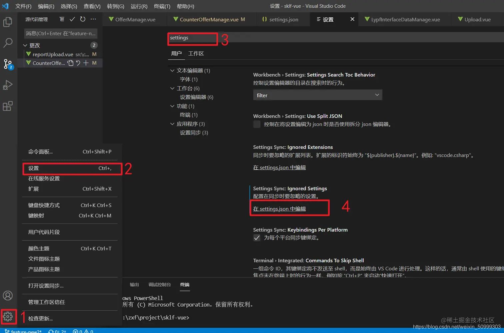Click the Manage gear icon
This screenshot has width=504, height=333.
[x=8, y=316]
